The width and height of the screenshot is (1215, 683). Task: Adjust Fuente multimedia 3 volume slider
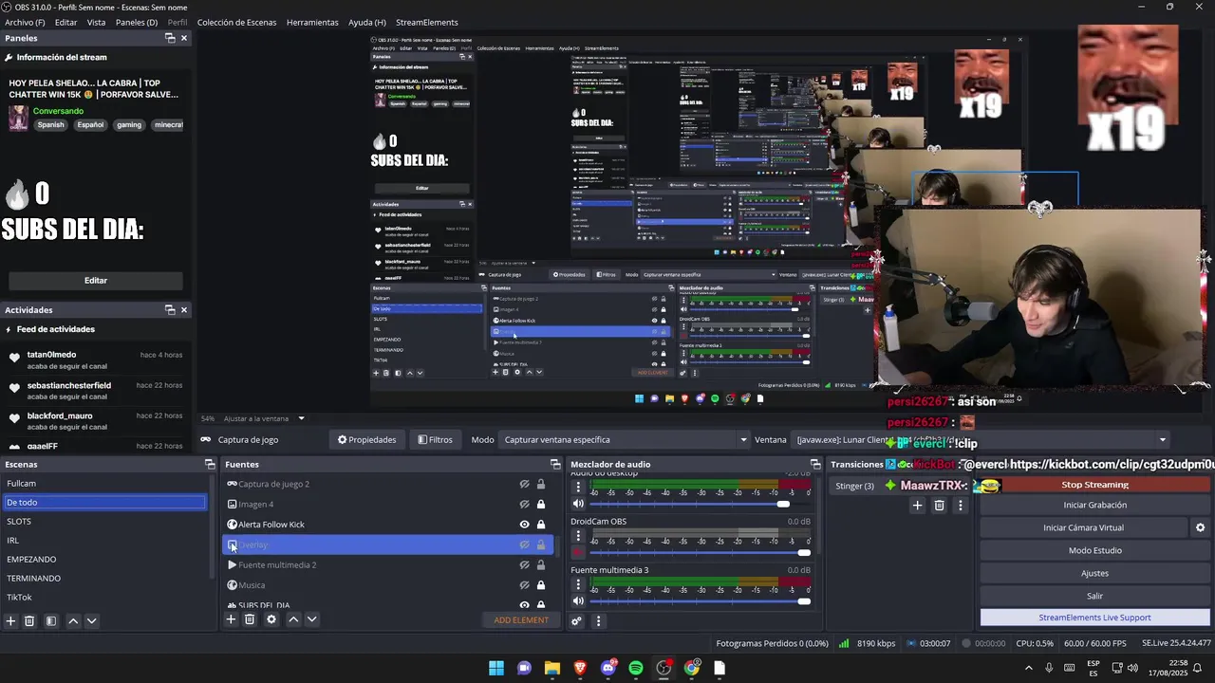pos(701,600)
